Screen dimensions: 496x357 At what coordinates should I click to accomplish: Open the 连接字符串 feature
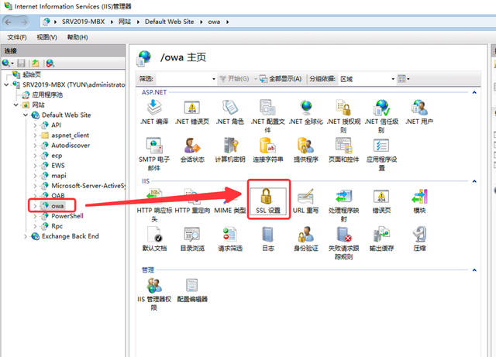coord(267,150)
